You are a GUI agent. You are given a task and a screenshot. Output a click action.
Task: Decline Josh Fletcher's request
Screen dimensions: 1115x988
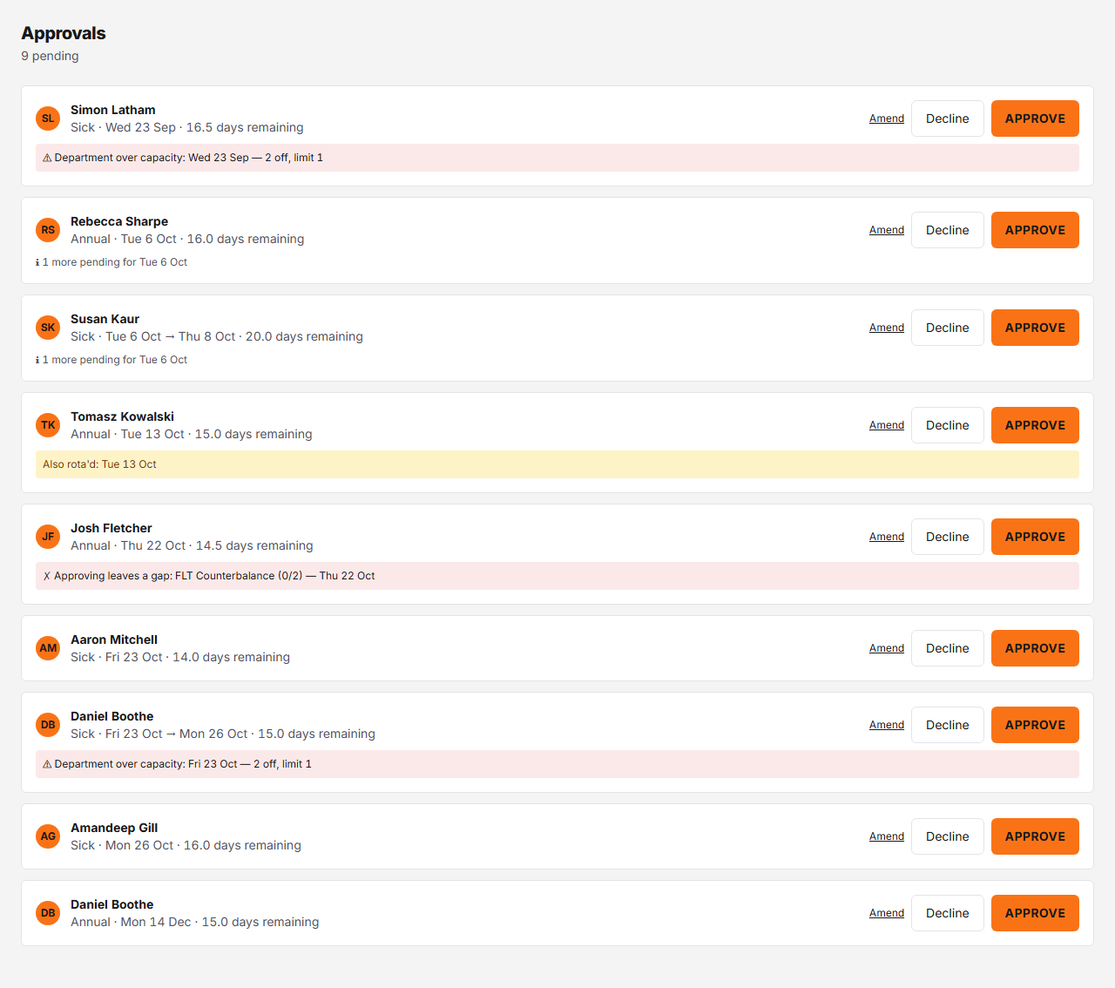[948, 537]
